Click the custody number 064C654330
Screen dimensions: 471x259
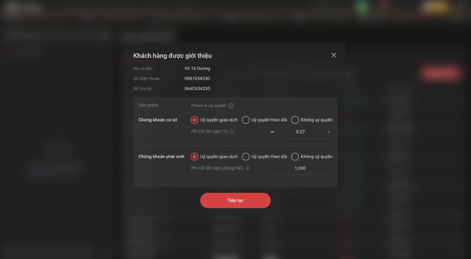coord(197,89)
